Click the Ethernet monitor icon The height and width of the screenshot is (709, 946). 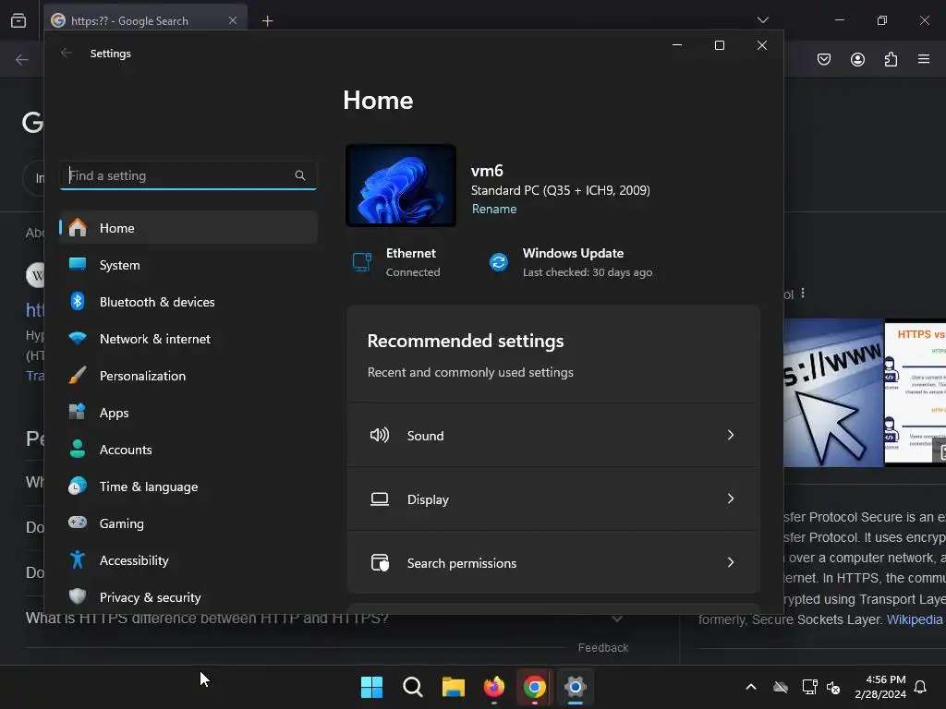[362, 262]
